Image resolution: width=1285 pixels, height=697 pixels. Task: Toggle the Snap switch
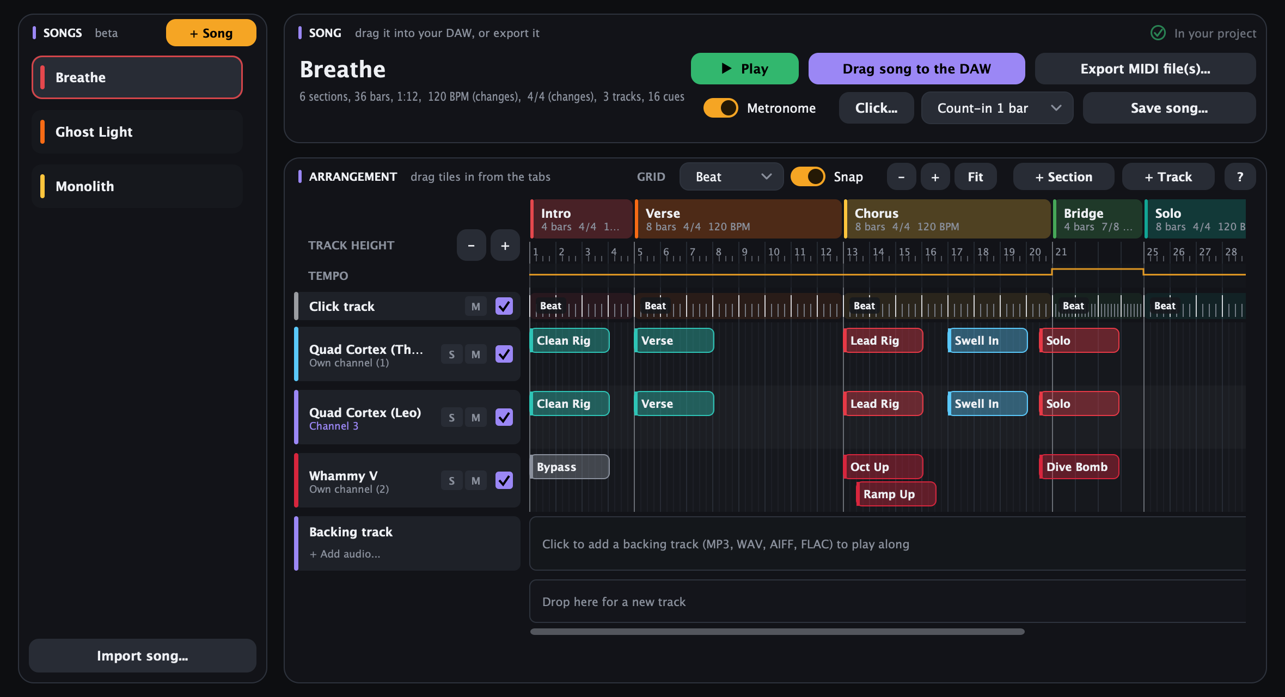coord(807,176)
